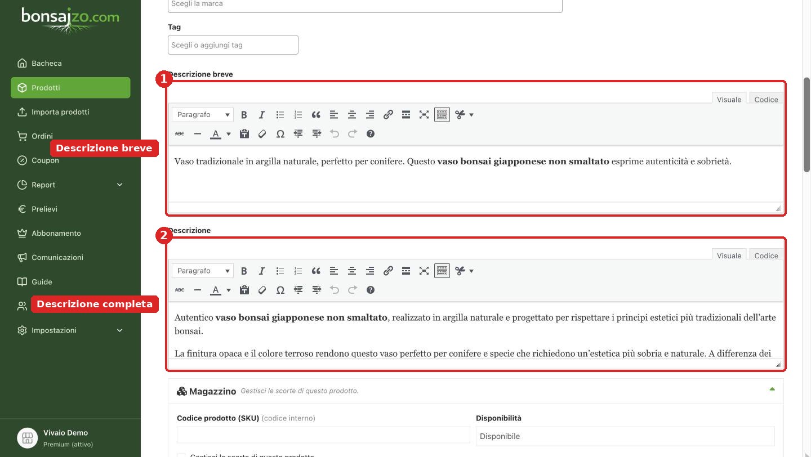
Task: Open Paragrafo format dropdown in Descrizione editor
Action: tap(202, 271)
